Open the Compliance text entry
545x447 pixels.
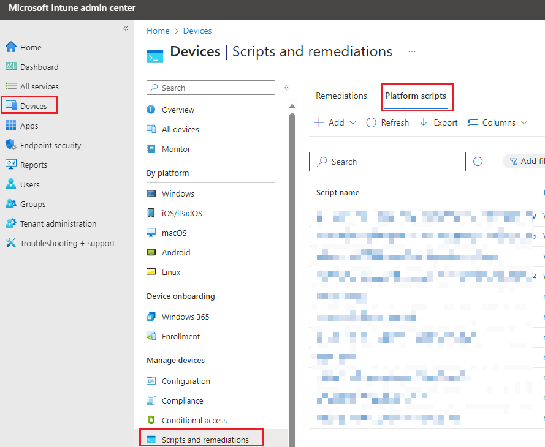(182, 401)
